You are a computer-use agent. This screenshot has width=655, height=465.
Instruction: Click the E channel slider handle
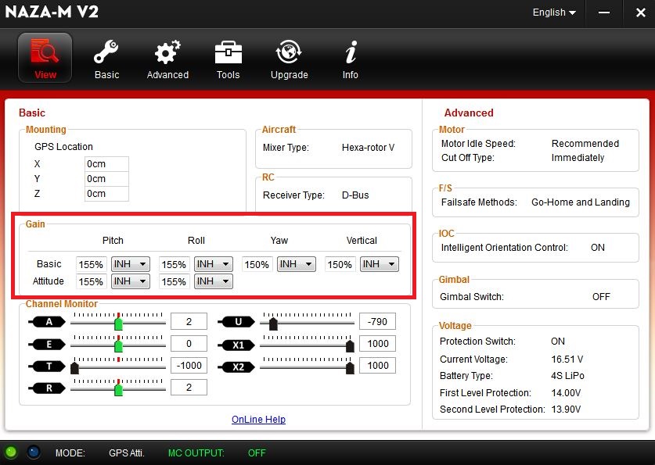click(x=119, y=345)
